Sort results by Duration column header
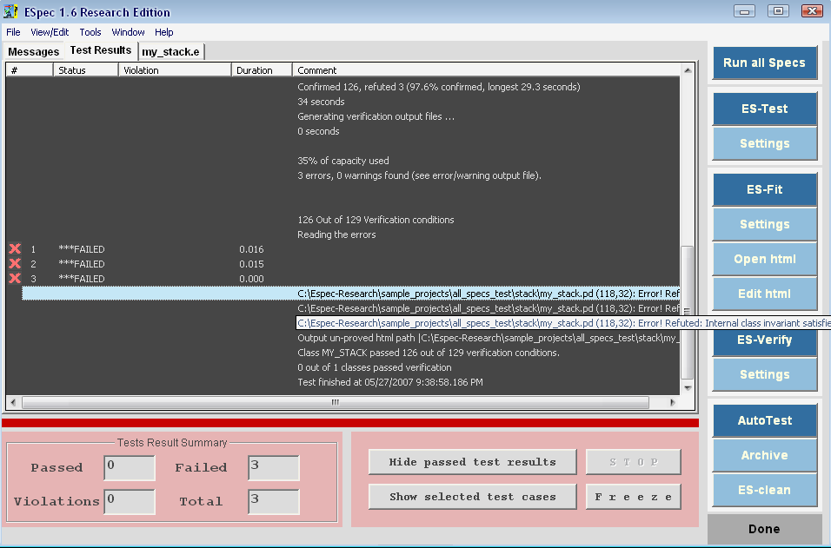 (254, 70)
